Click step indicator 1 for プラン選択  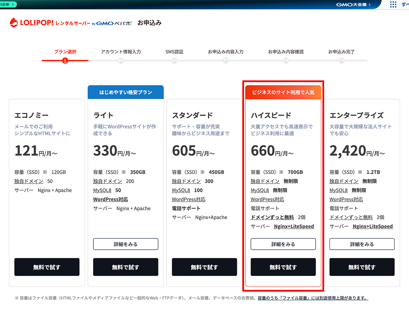(65, 61)
